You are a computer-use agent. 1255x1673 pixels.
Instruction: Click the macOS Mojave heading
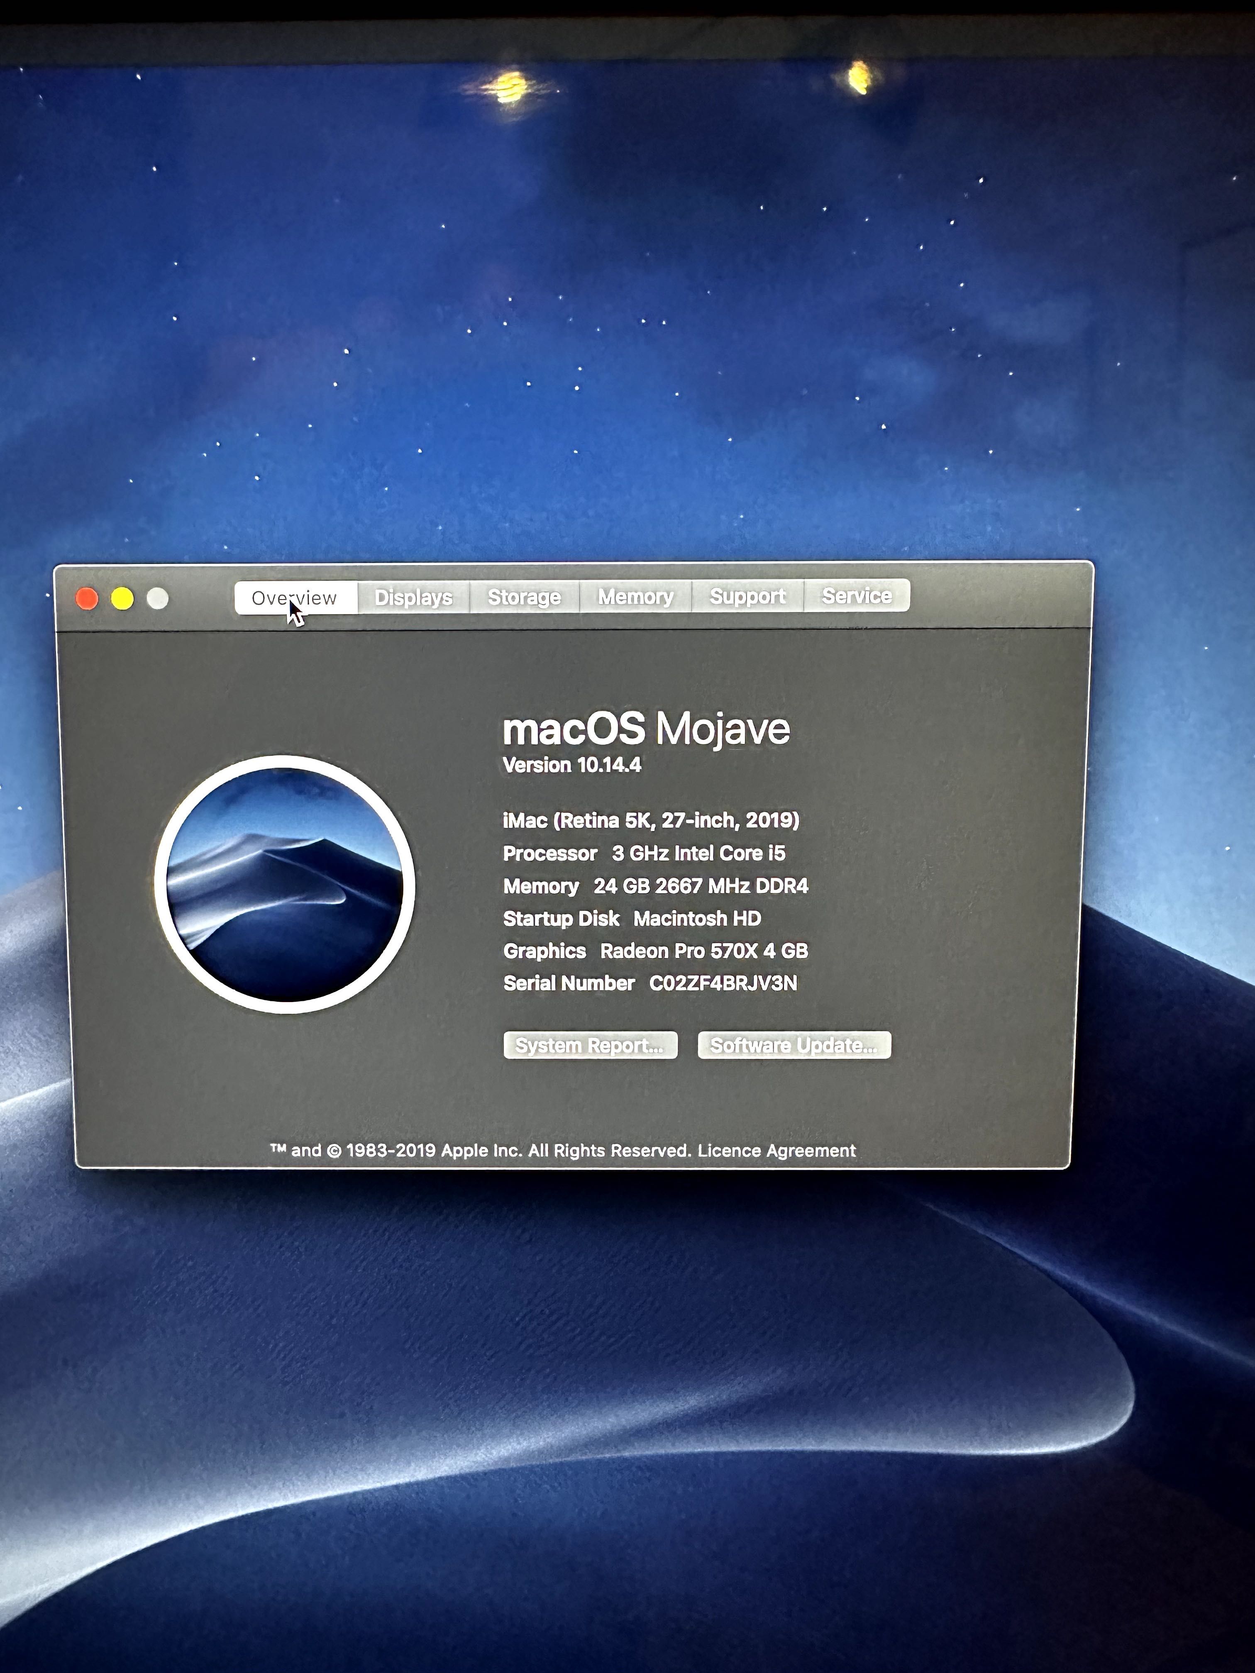(x=647, y=729)
